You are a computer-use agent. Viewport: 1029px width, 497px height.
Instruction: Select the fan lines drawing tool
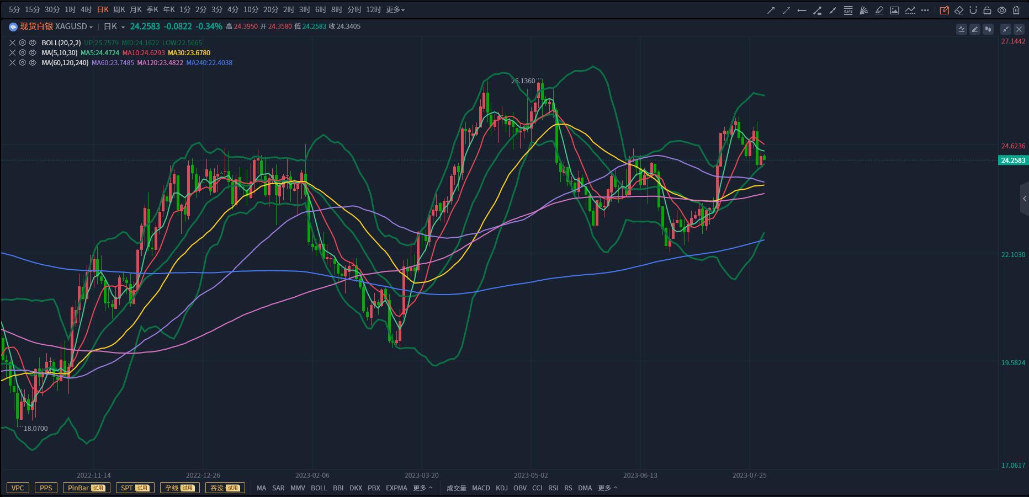point(864,10)
